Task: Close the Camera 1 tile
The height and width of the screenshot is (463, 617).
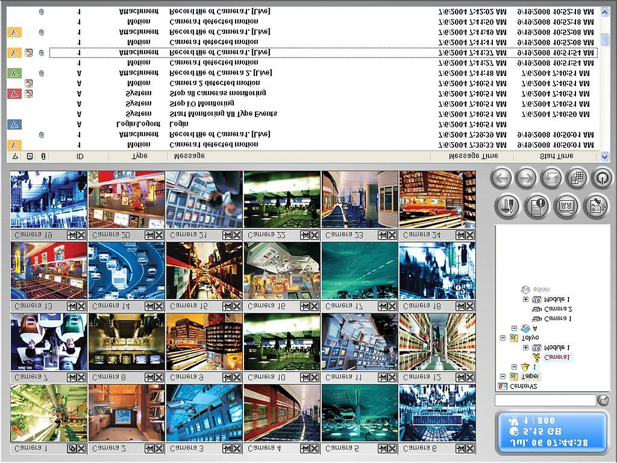Action: [82, 449]
